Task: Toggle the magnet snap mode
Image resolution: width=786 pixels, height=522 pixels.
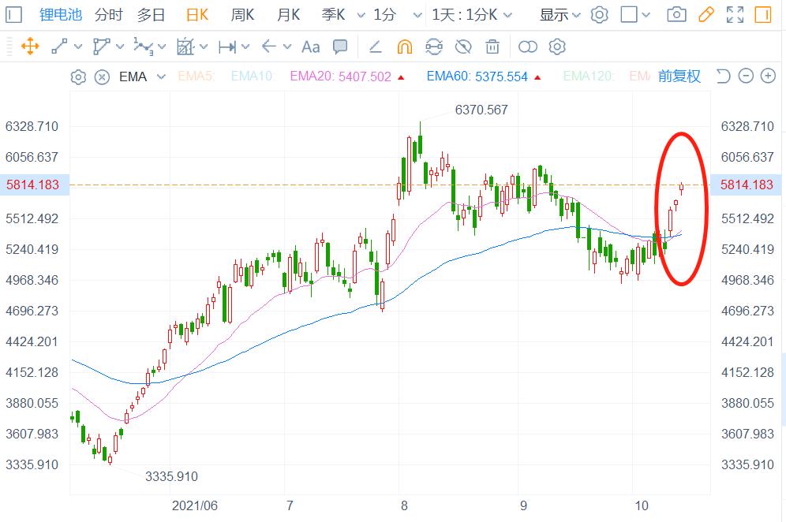Action: coord(404,47)
